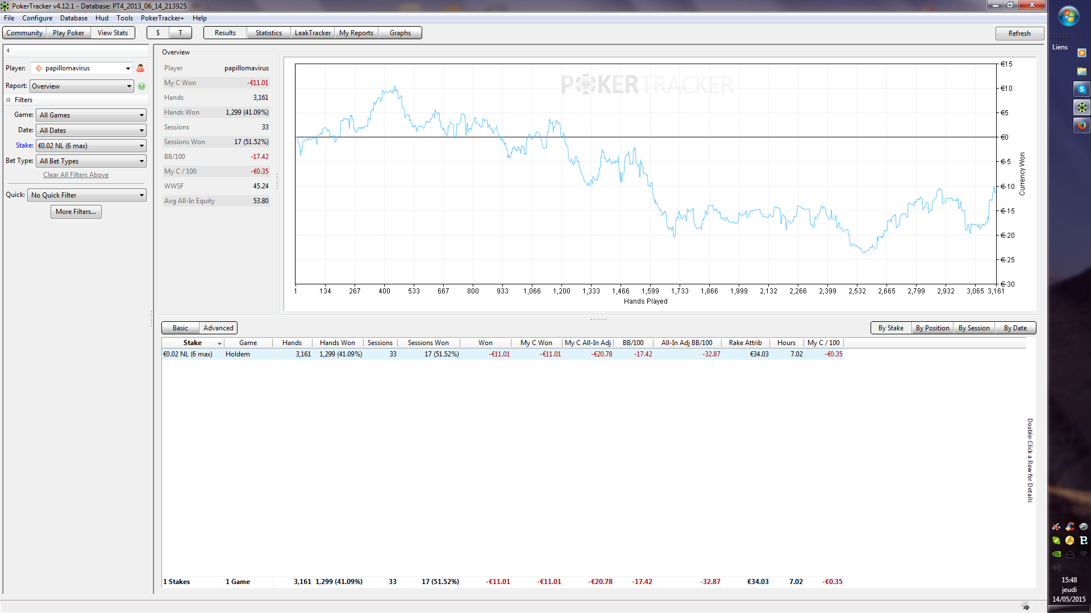The height and width of the screenshot is (613, 1091).
Task: Click the Windows Start orb
Action: pyautogui.click(x=1068, y=16)
